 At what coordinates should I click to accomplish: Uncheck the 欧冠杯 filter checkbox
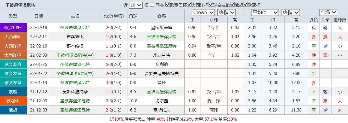[245, 5]
